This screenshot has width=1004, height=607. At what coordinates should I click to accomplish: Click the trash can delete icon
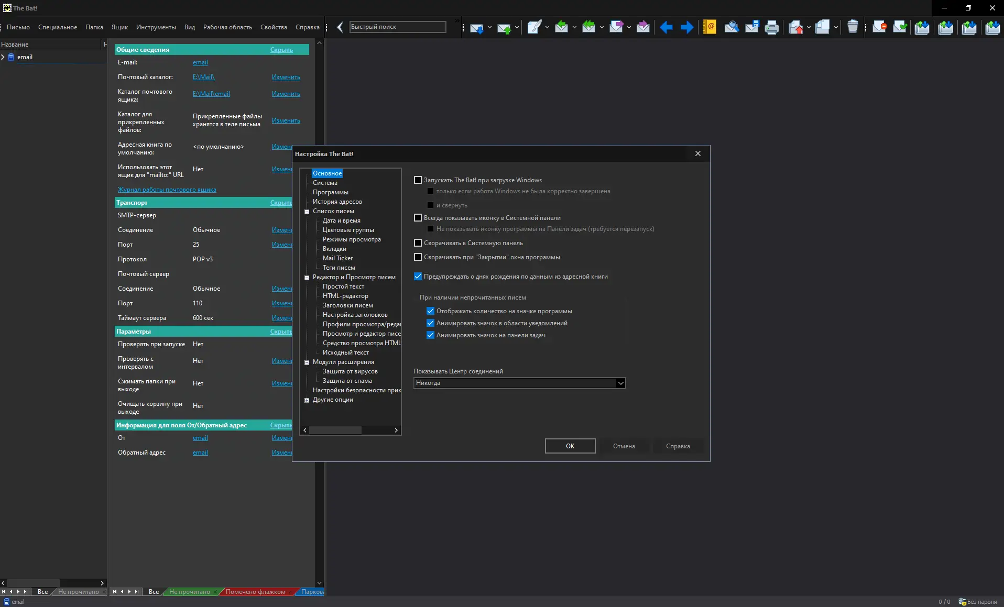(853, 27)
